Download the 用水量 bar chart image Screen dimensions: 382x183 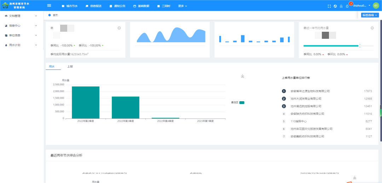(243, 76)
